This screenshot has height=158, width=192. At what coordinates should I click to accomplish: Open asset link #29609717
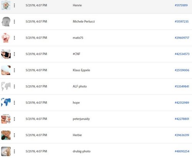click(x=182, y=38)
